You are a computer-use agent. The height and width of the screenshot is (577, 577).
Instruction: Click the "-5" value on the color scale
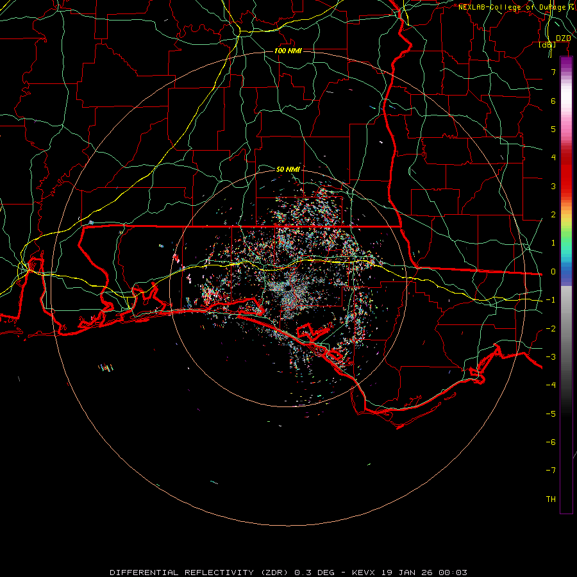(551, 414)
